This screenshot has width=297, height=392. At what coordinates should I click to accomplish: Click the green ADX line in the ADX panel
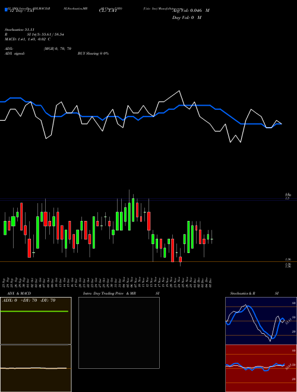[x=34, y=311]
